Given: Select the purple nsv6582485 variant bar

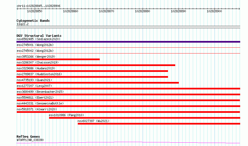Looking at the screenshot, I should point(128,42).
